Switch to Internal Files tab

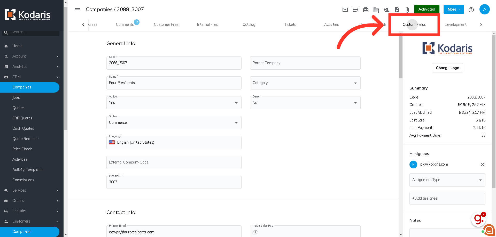point(207,24)
